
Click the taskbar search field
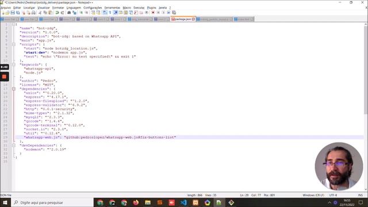point(52,202)
